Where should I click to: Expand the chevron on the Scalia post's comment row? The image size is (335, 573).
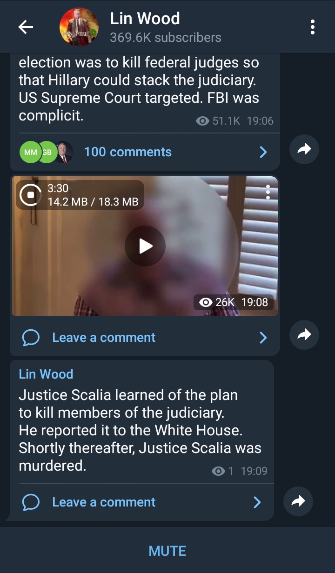(257, 502)
